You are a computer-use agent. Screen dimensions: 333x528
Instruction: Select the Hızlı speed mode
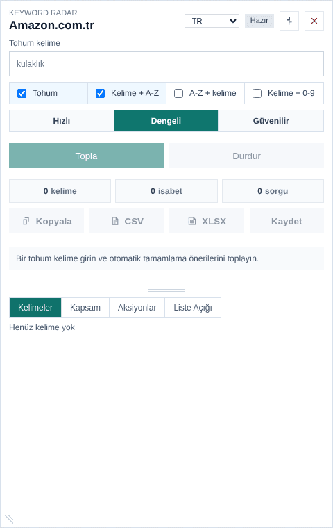click(x=62, y=121)
